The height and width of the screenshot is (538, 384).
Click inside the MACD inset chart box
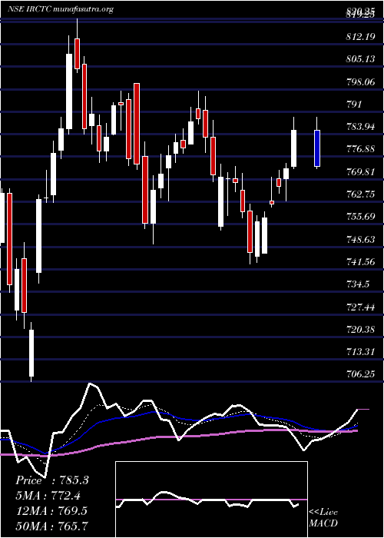[211, 500]
